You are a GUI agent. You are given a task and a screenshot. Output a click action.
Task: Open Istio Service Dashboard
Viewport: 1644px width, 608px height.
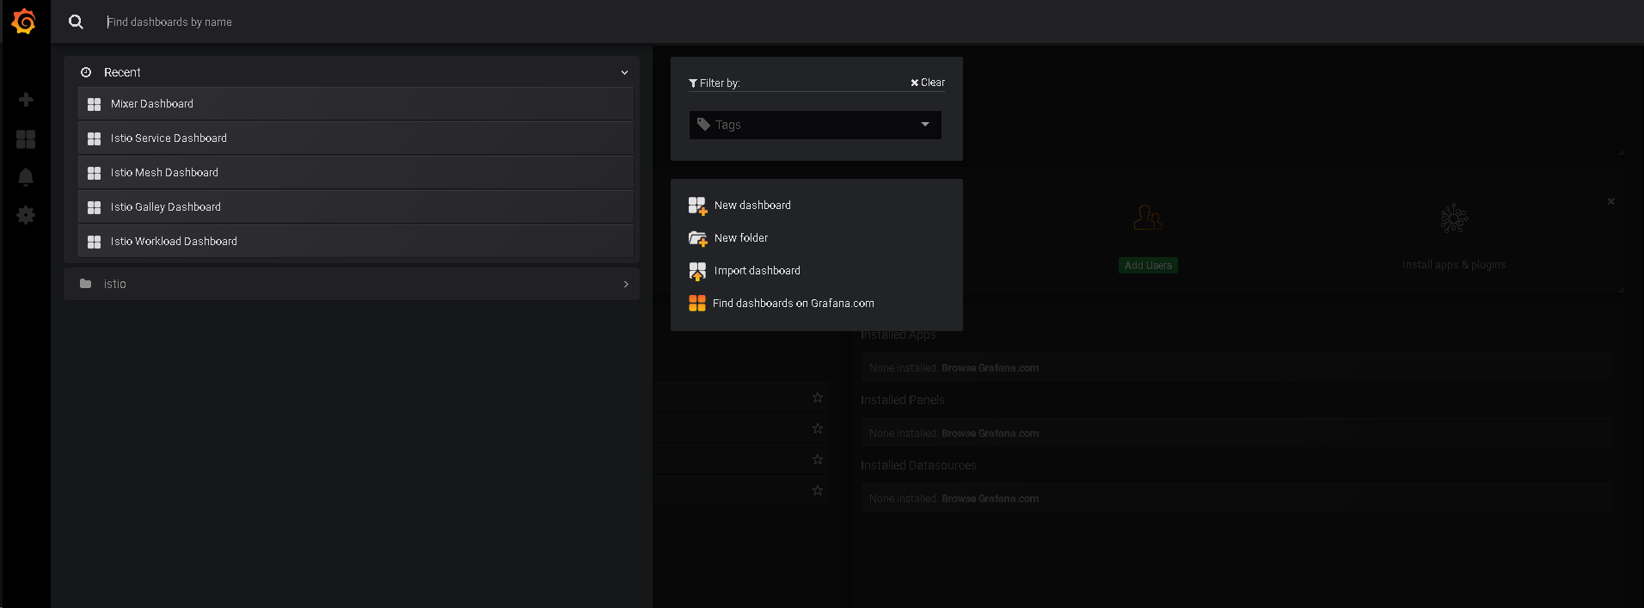pos(355,138)
